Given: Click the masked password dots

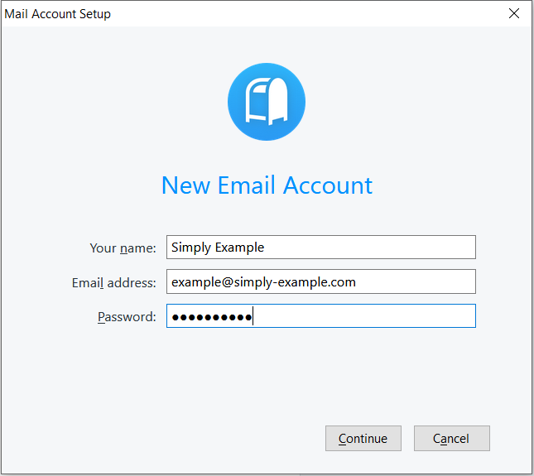Looking at the screenshot, I should (x=211, y=317).
